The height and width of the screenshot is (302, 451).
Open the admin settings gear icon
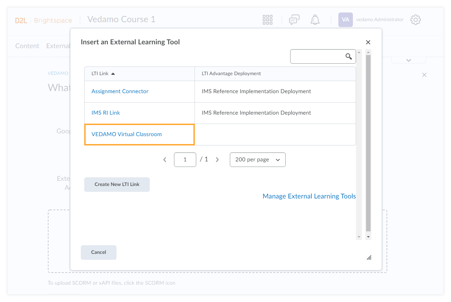[416, 20]
